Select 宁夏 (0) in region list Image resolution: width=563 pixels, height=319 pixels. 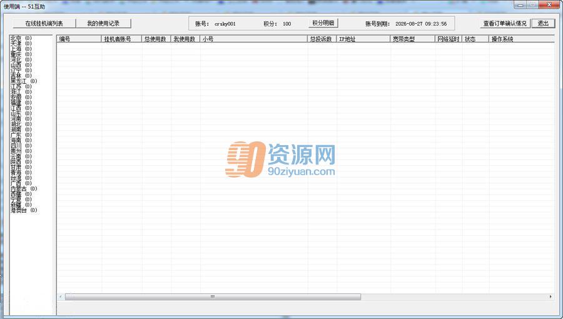tap(21, 200)
